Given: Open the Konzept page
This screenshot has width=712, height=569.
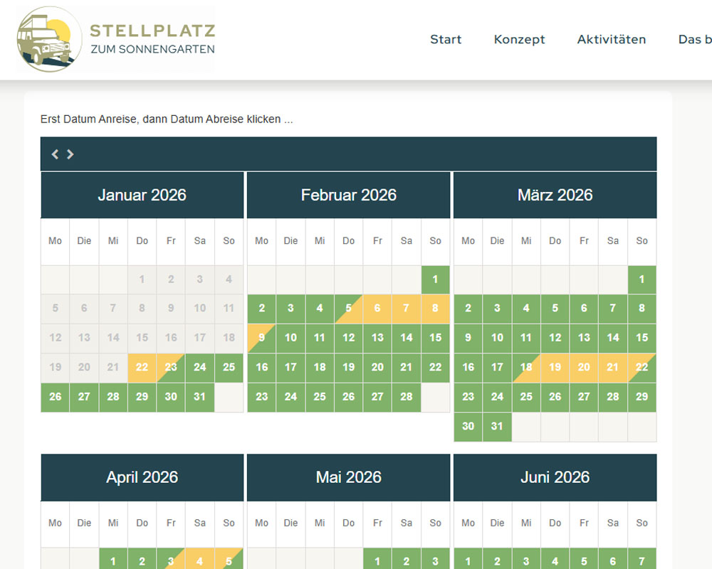Looking at the screenshot, I should pyautogui.click(x=519, y=40).
